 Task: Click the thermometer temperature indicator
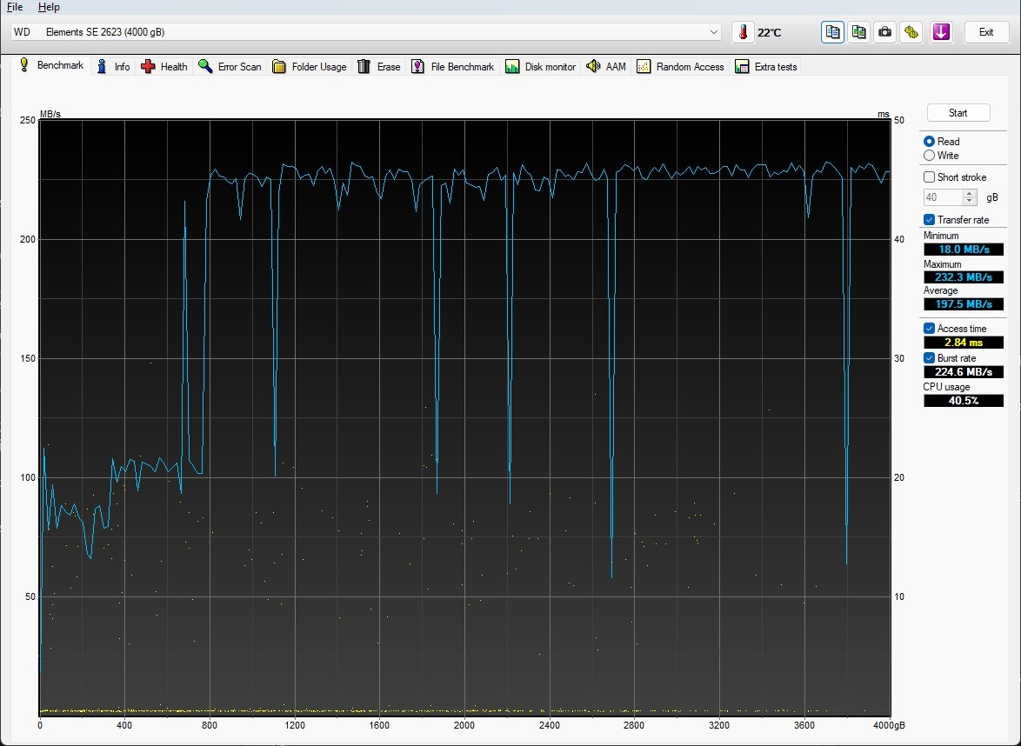point(743,32)
